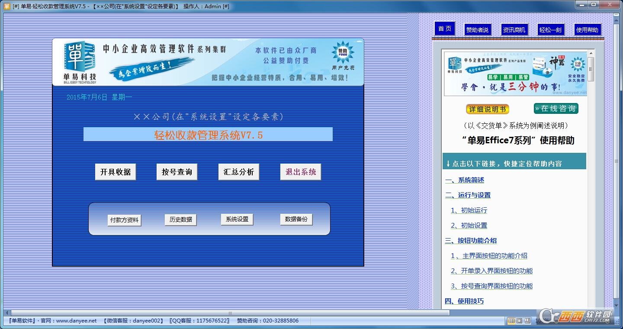Open the 开具收据 receipt form
Image resolution: width=623 pixels, height=329 pixels.
point(116,172)
